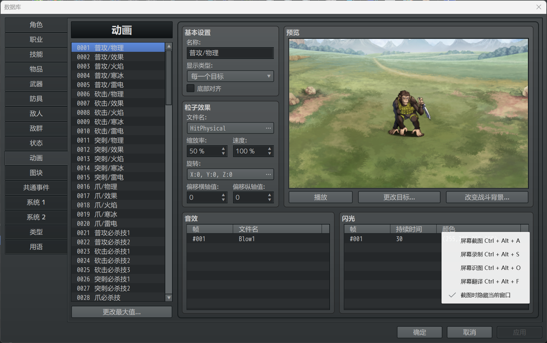Select 屏幕翻译 Ctrl + Alt + F

click(486, 282)
